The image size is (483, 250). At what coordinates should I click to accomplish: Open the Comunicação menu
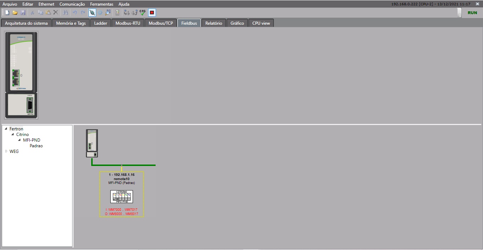click(x=72, y=4)
